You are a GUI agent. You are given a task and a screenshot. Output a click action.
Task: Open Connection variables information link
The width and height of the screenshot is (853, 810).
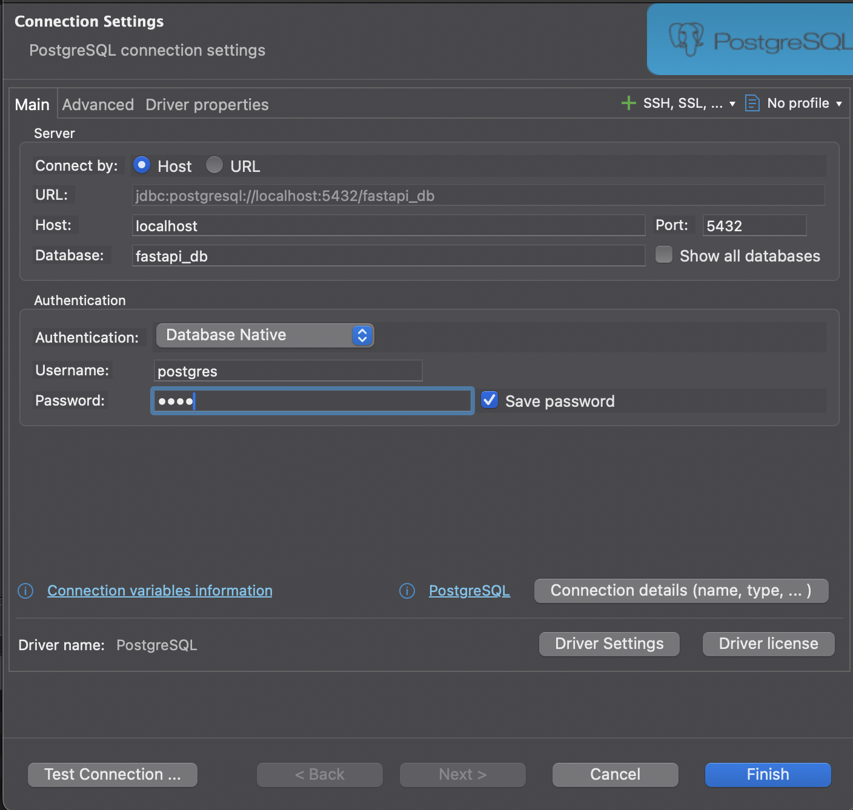160,590
